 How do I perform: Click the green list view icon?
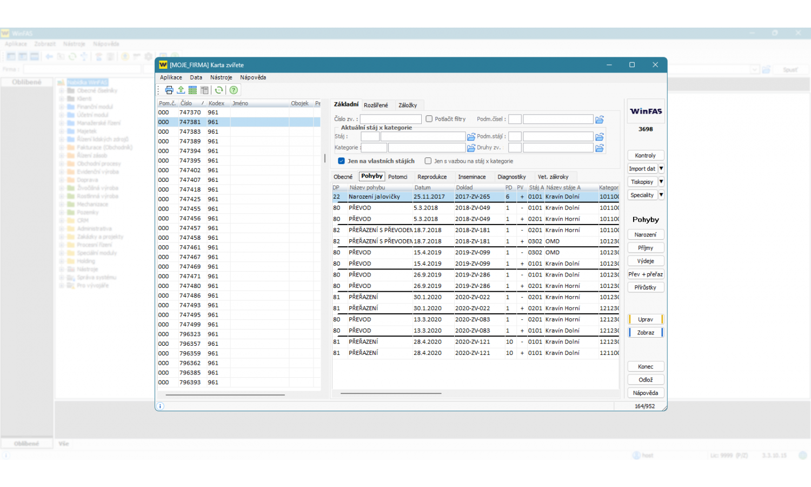tap(192, 90)
